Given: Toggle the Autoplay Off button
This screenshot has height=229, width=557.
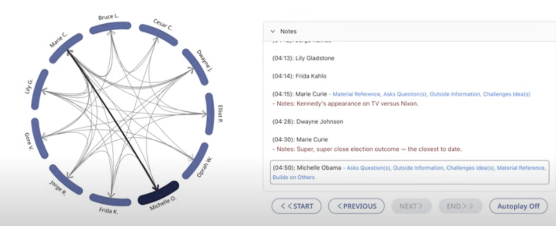Looking at the screenshot, I should (x=518, y=207).
